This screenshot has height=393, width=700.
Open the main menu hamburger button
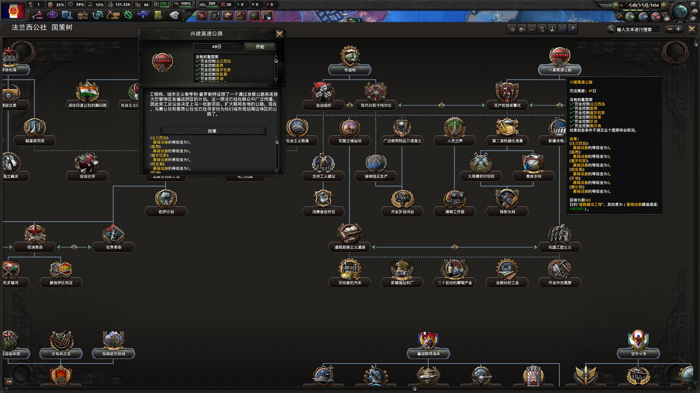click(x=694, y=5)
